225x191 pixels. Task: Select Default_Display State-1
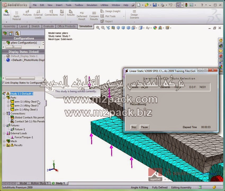pyautogui.click(x=24, y=56)
